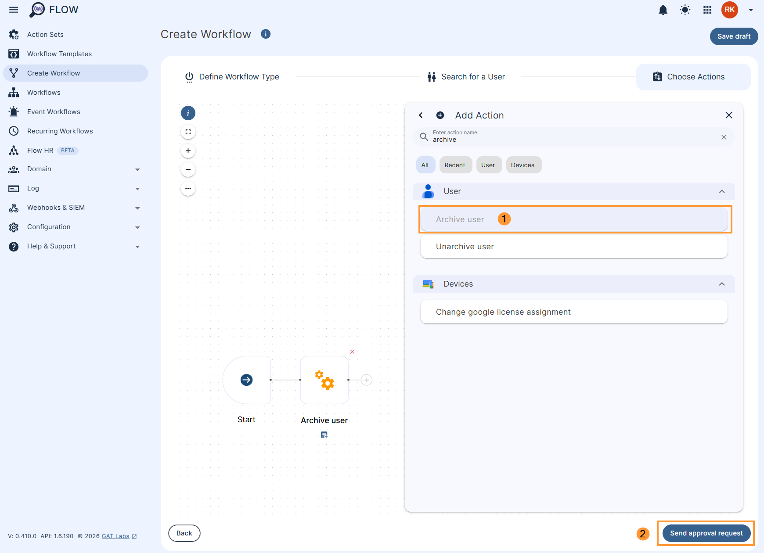Toggle light/dark theme
Viewport: 764px width, 553px height.
[685, 10]
